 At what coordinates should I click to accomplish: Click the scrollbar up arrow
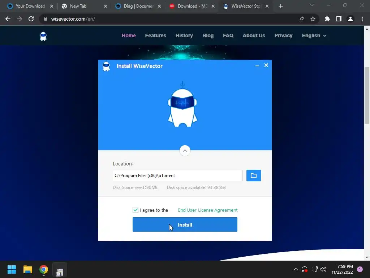367,29
